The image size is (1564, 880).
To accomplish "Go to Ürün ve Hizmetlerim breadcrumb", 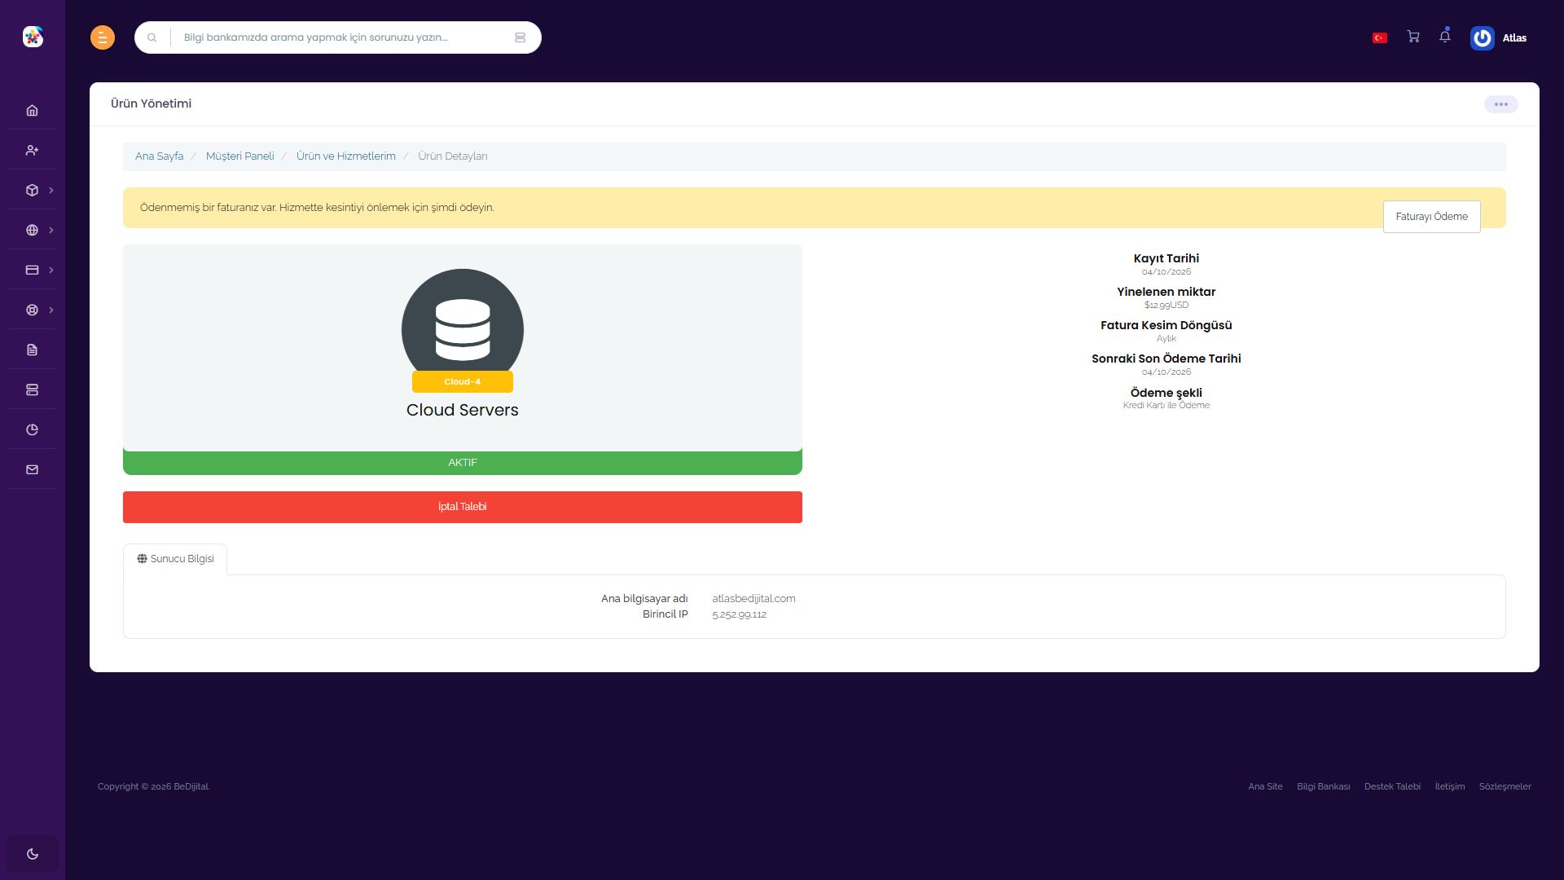I will pyautogui.click(x=346, y=156).
